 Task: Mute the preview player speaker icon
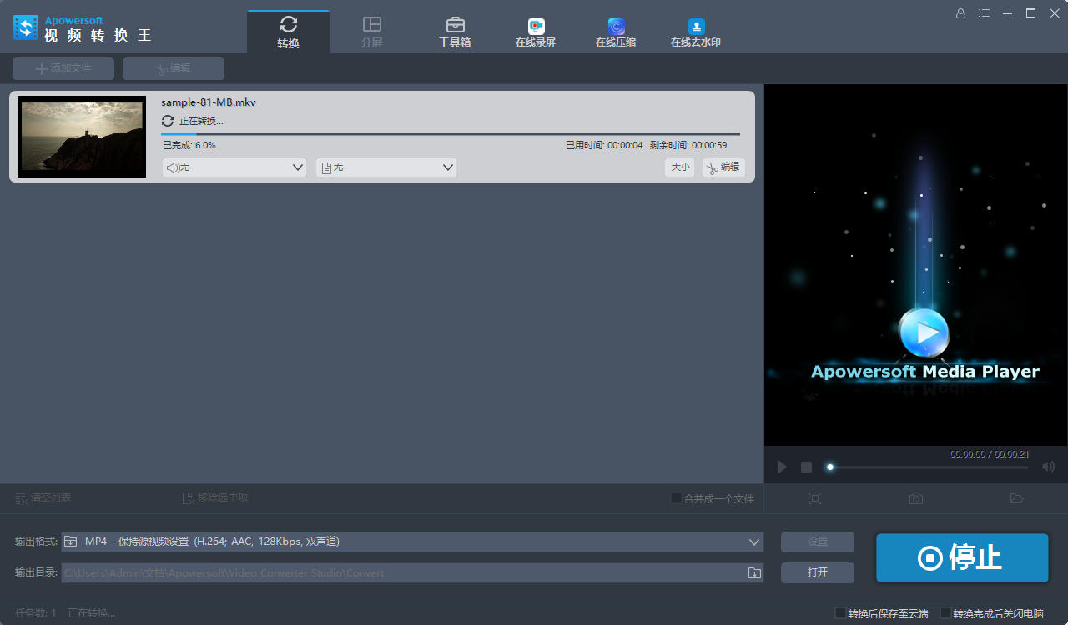coord(1049,467)
